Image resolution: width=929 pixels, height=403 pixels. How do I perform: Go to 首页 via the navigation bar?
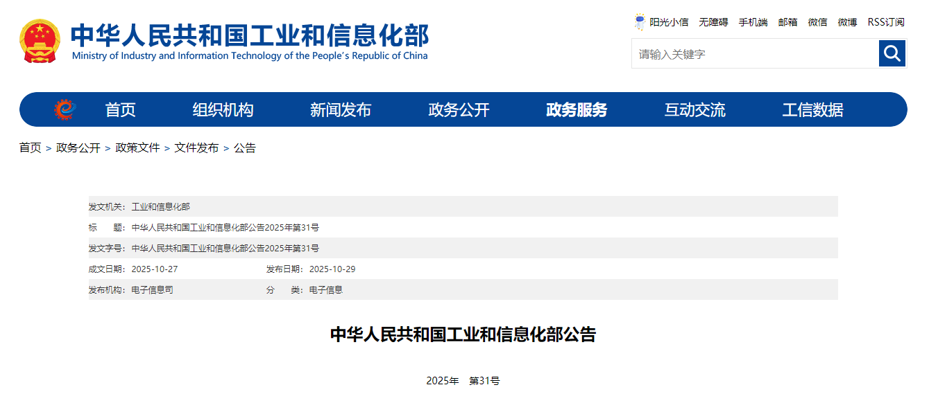[120, 109]
